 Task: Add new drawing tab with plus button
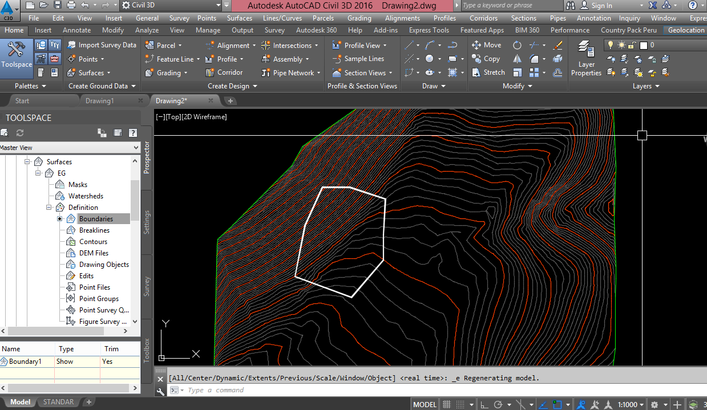pyautogui.click(x=231, y=101)
